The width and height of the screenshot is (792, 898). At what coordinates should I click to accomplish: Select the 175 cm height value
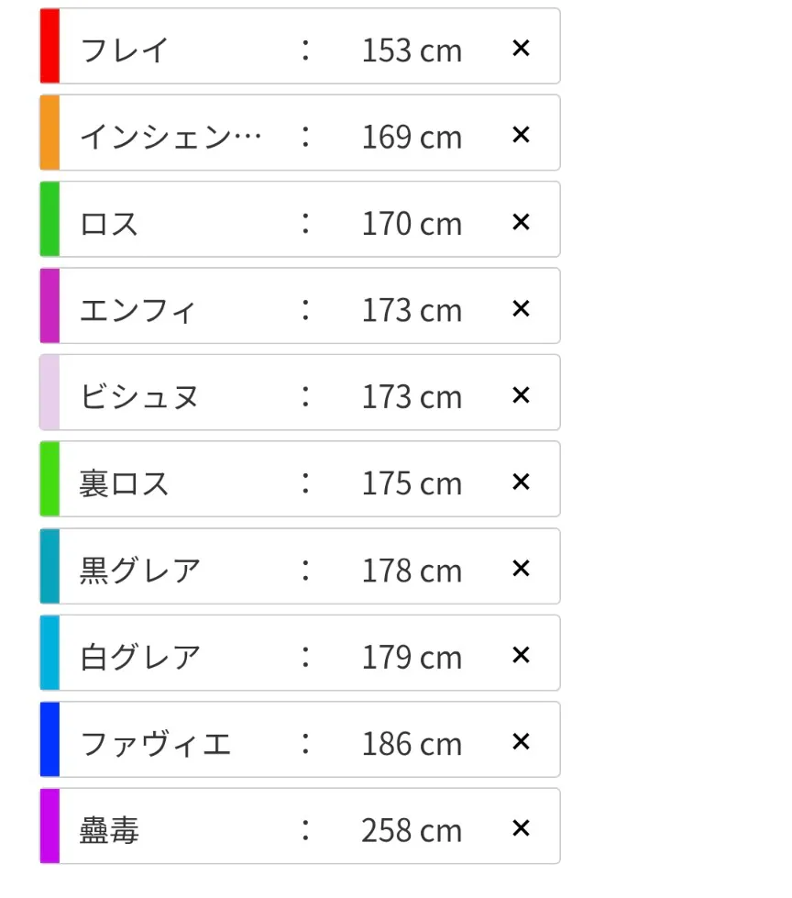[x=412, y=483]
